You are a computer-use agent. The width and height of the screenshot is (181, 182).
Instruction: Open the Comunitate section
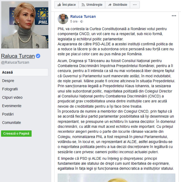(x=11, y=122)
